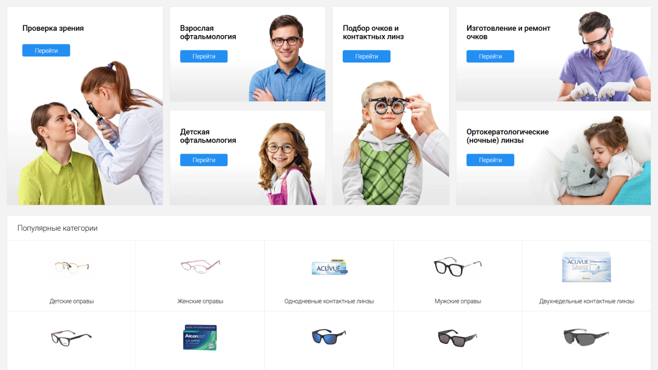Click Перейти under Ортокератологические линзы
This screenshot has height=370, width=658.
pos(490,160)
